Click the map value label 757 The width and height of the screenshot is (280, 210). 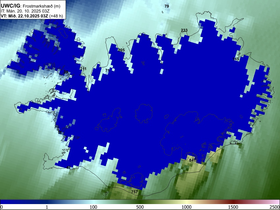pos(134,192)
